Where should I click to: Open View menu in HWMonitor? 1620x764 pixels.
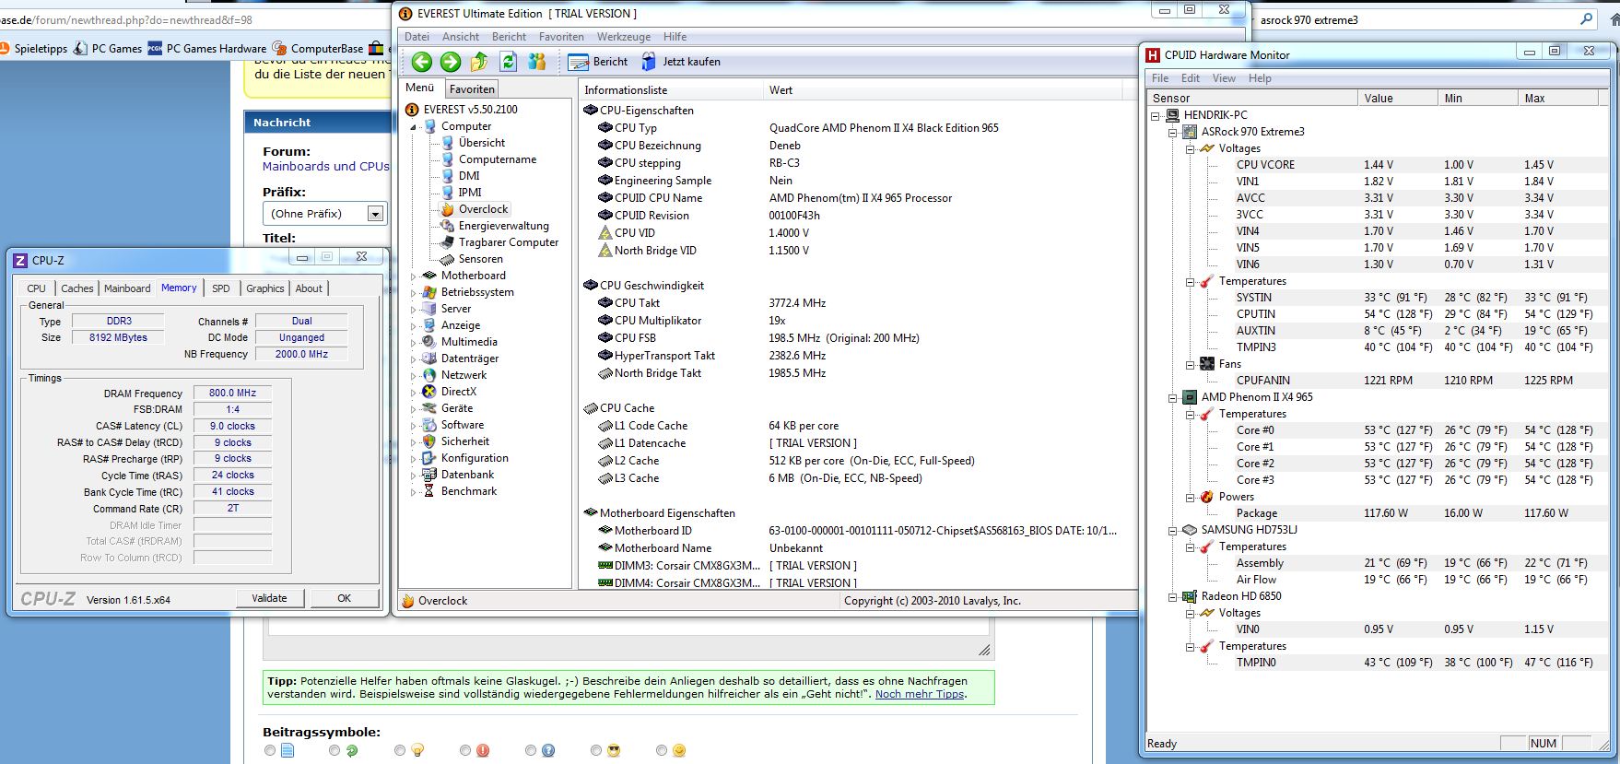click(x=1224, y=78)
